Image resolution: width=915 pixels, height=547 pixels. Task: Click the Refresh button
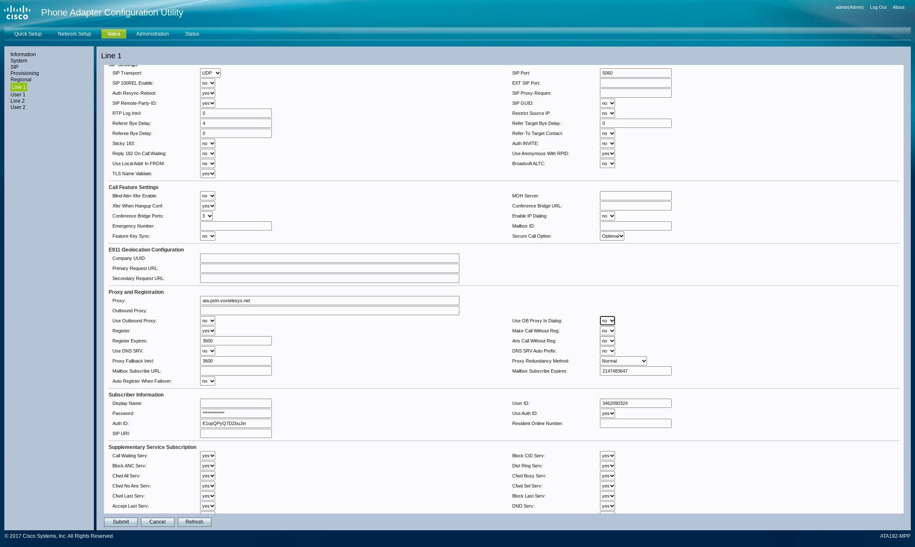coord(194,522)
